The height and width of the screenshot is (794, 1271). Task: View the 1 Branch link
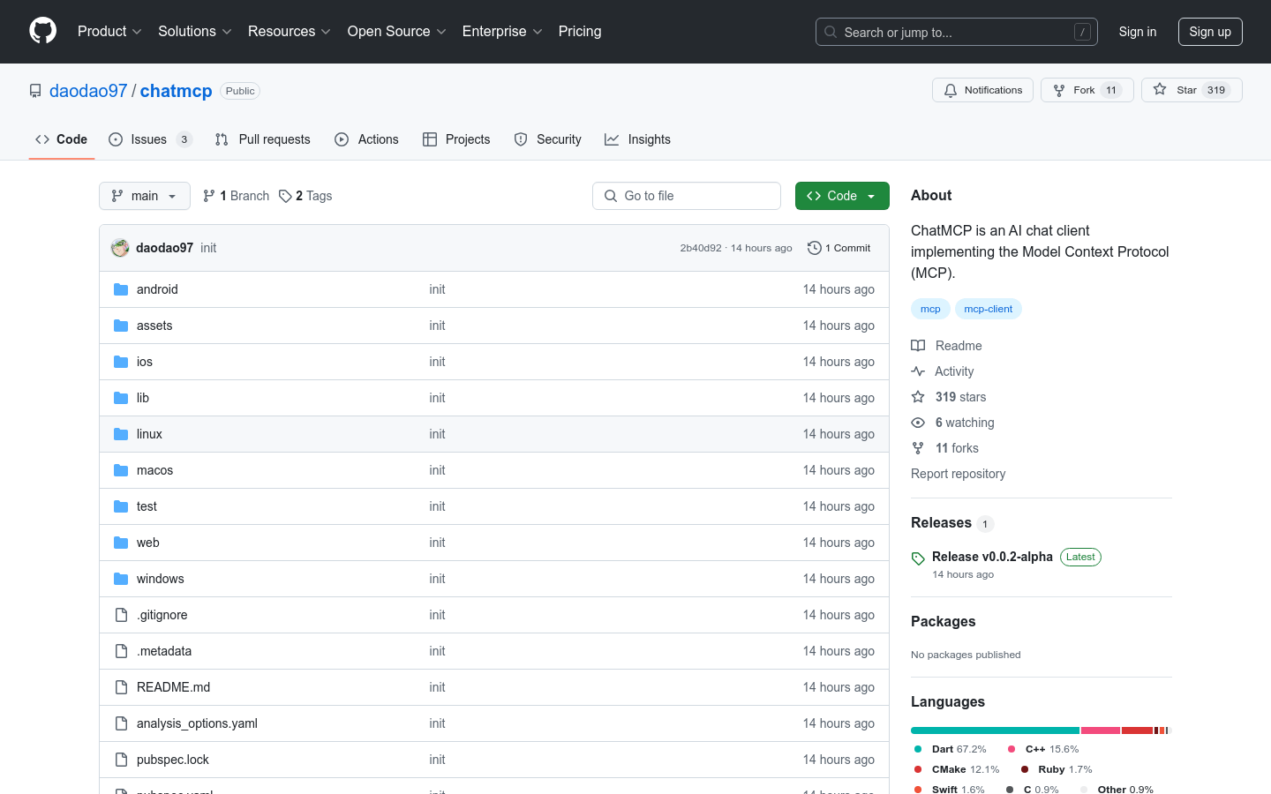point(236,196)
